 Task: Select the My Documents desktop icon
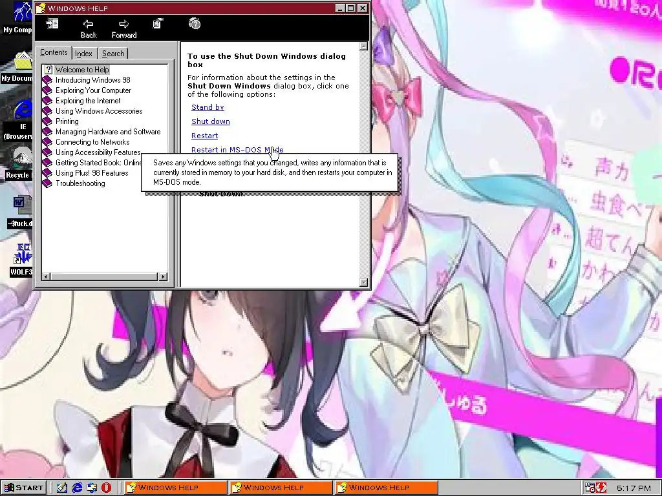point(17,67)
